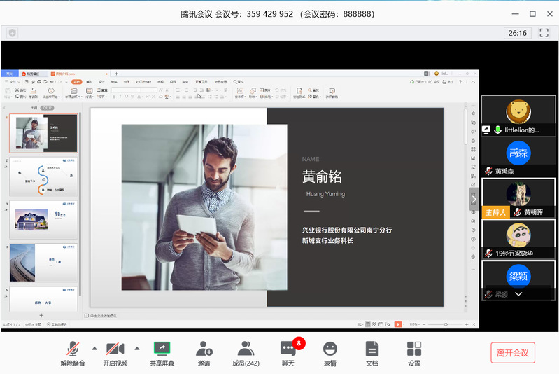Open the 邀请 invite icon
The height and width of the screenshot is (374, 559).
pos(204,349)
